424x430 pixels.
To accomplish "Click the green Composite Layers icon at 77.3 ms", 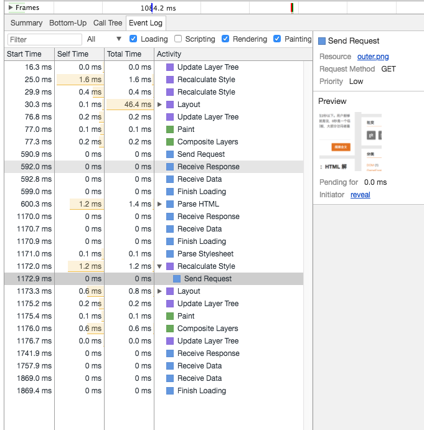I will coord(170,142).
